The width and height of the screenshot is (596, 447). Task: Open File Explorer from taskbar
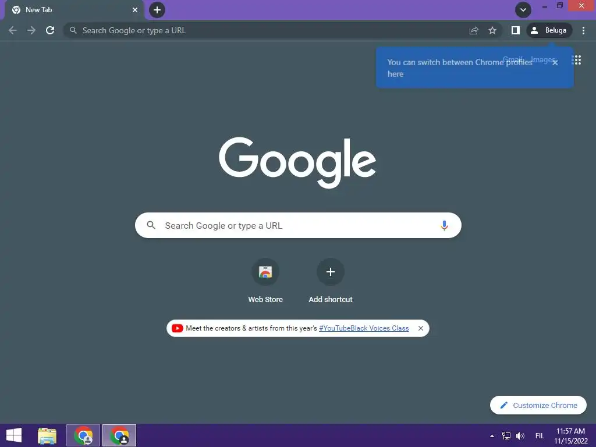pos(47,435)
